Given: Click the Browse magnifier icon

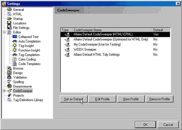Looking at the screenshot, I should pos(9,68).
